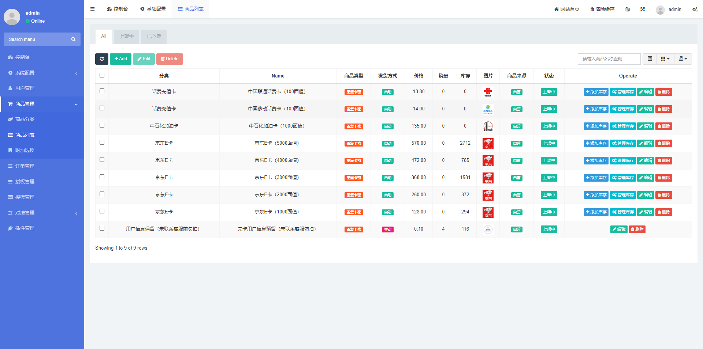This screenshot has height=349, width=703.
Task: Click the Sinopec product thumbnail
Action: 488,126
